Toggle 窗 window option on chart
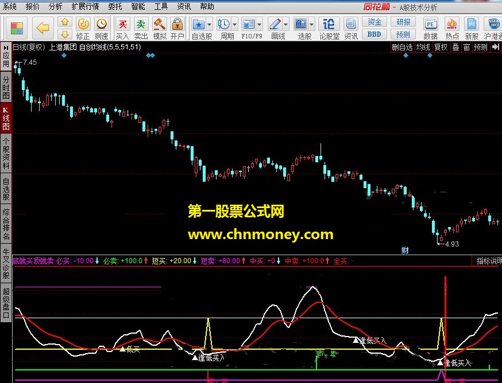 pyautogui.click(x=467, y=47)
